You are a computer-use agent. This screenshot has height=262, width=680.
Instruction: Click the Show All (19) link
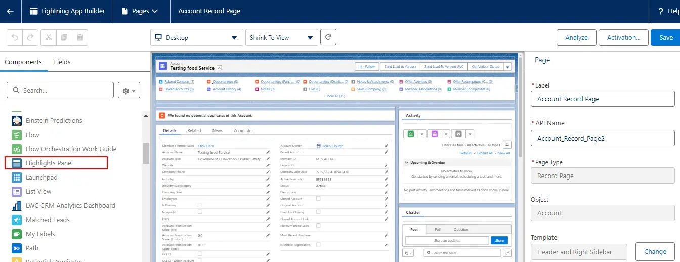(335, 96)
